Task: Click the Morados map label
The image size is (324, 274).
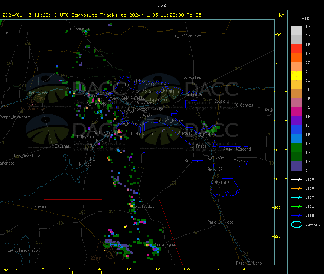Action: [x=42, y=207]
